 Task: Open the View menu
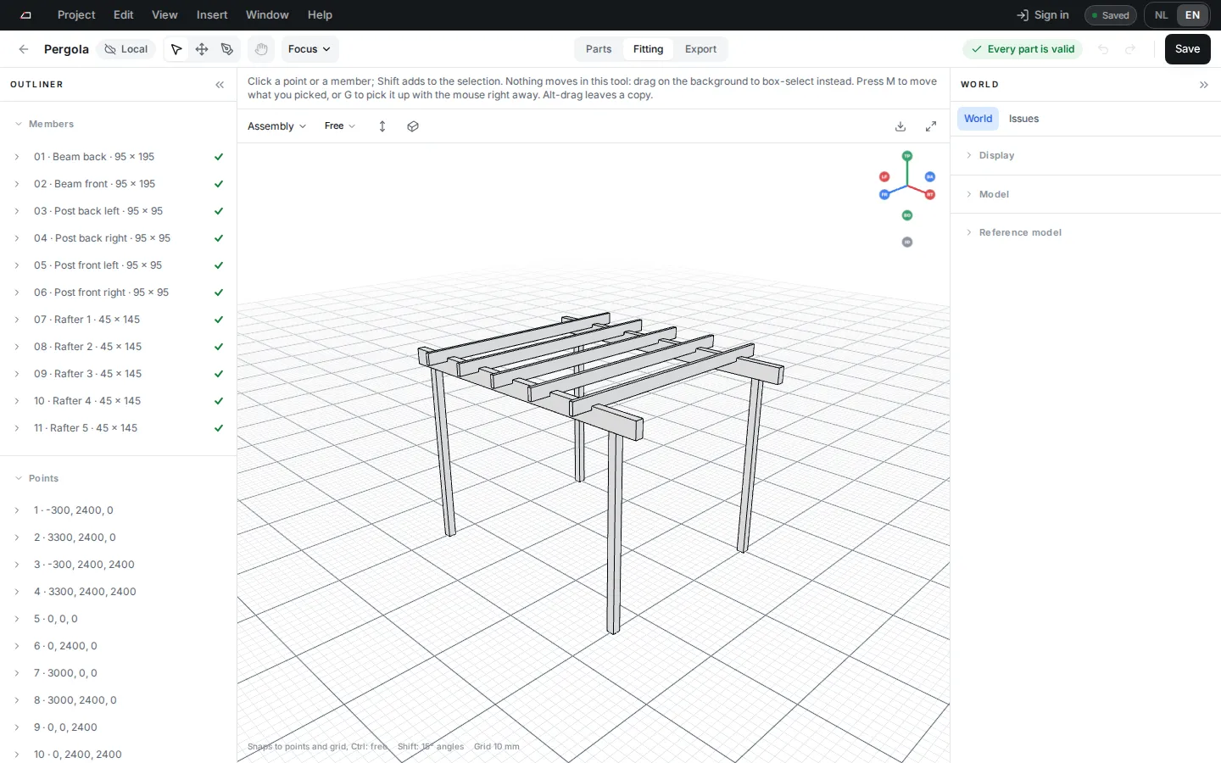coord(164,15)
